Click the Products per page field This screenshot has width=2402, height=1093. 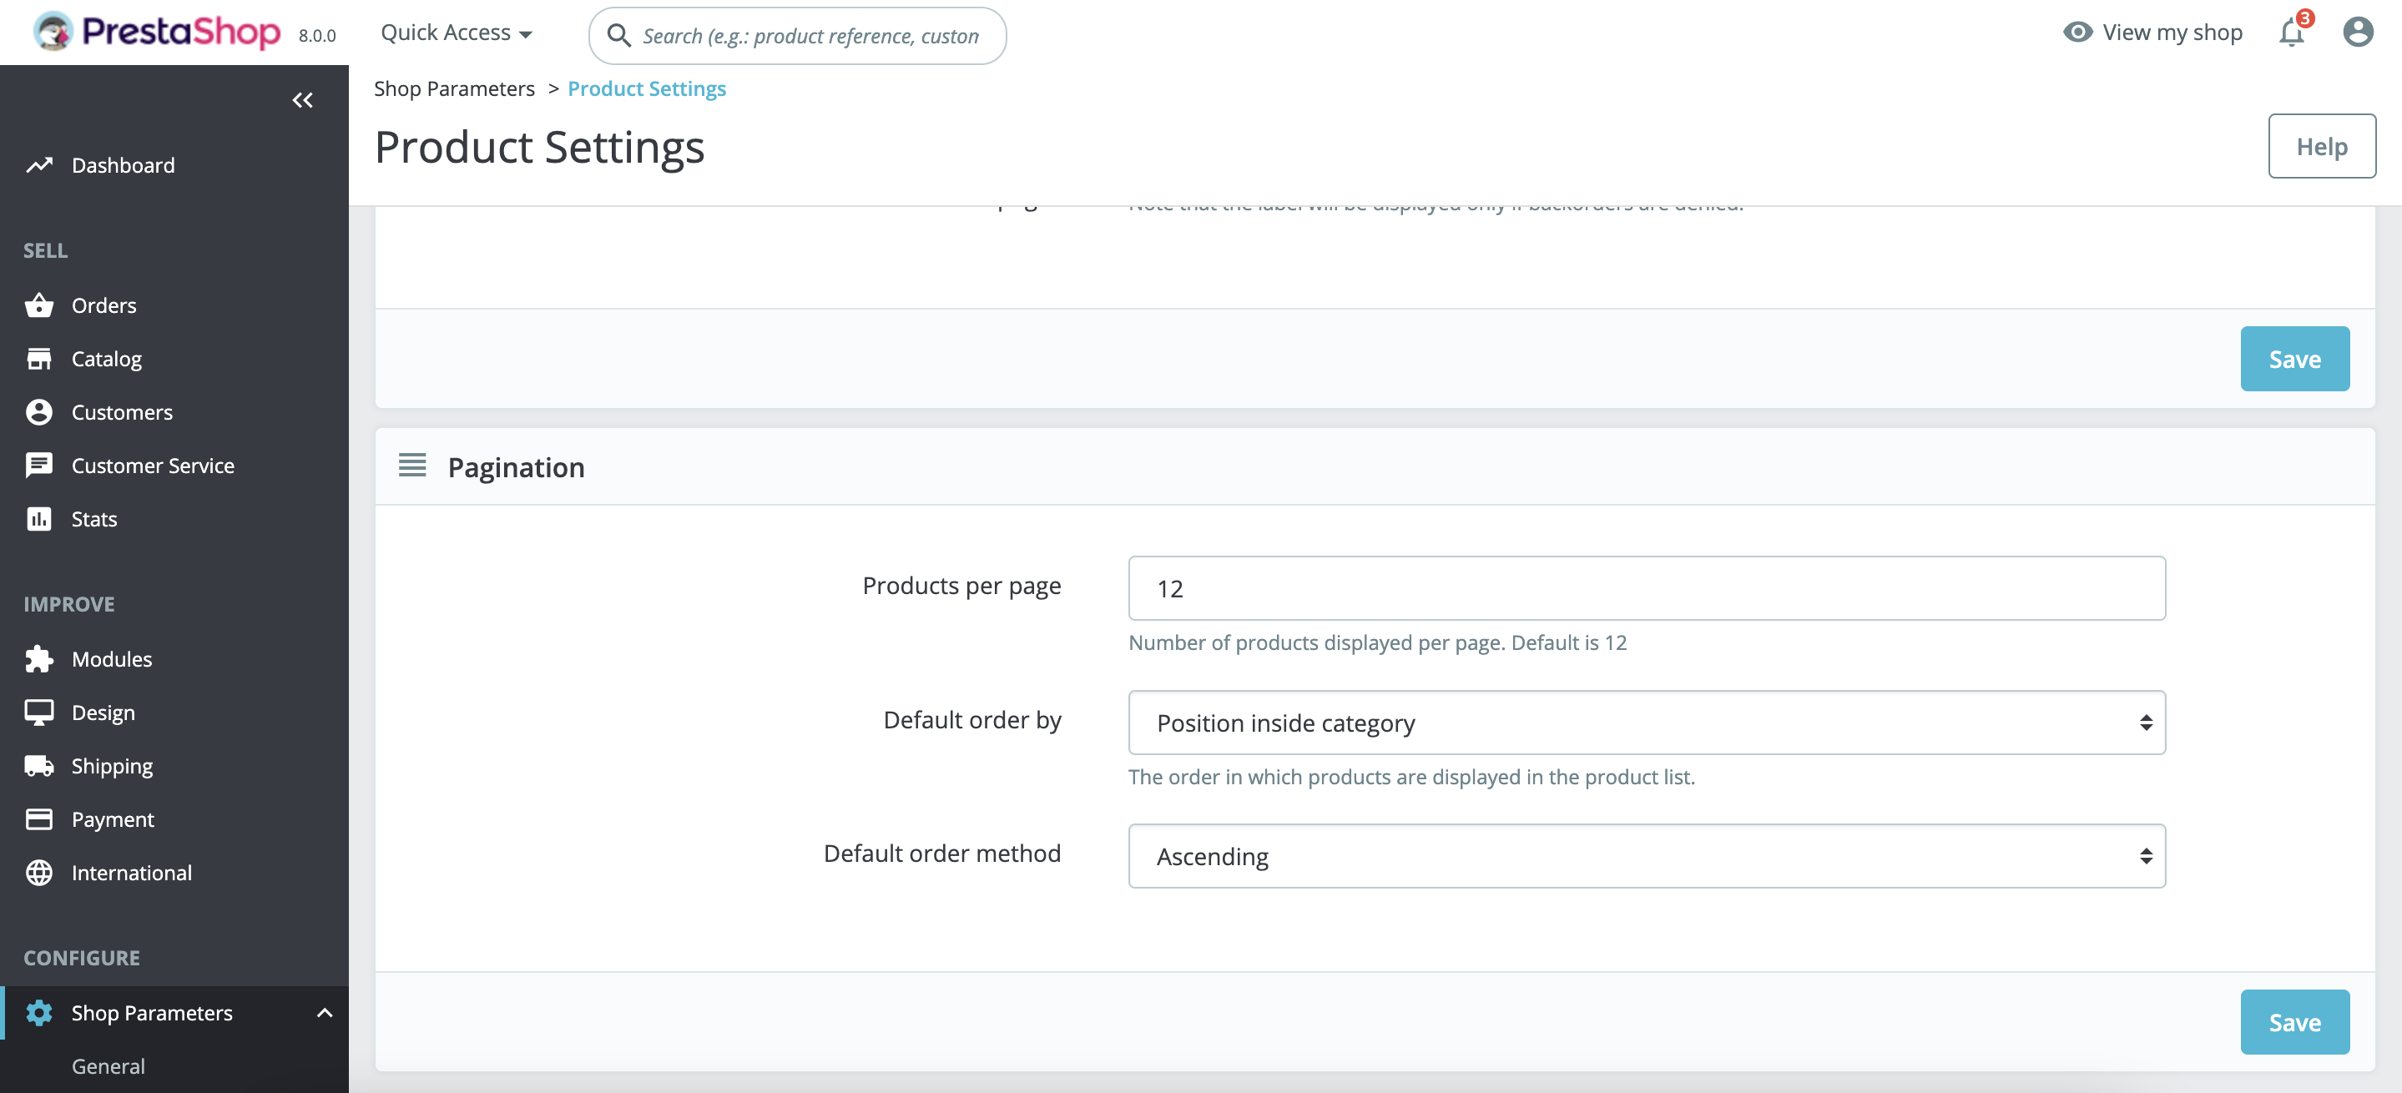pos(1646,589)
